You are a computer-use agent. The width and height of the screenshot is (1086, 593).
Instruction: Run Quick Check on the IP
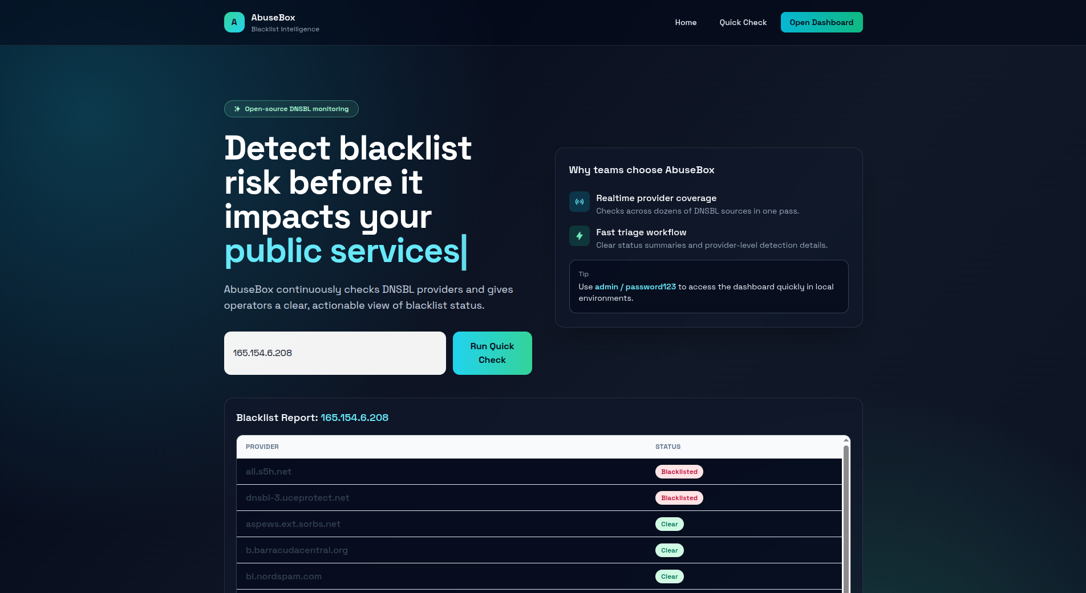(492, 353)
